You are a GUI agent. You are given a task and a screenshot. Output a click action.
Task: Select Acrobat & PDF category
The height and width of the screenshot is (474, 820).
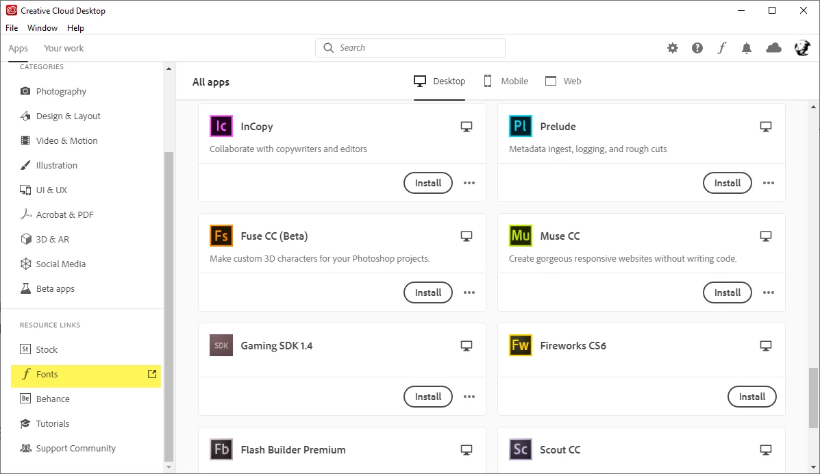56,214
